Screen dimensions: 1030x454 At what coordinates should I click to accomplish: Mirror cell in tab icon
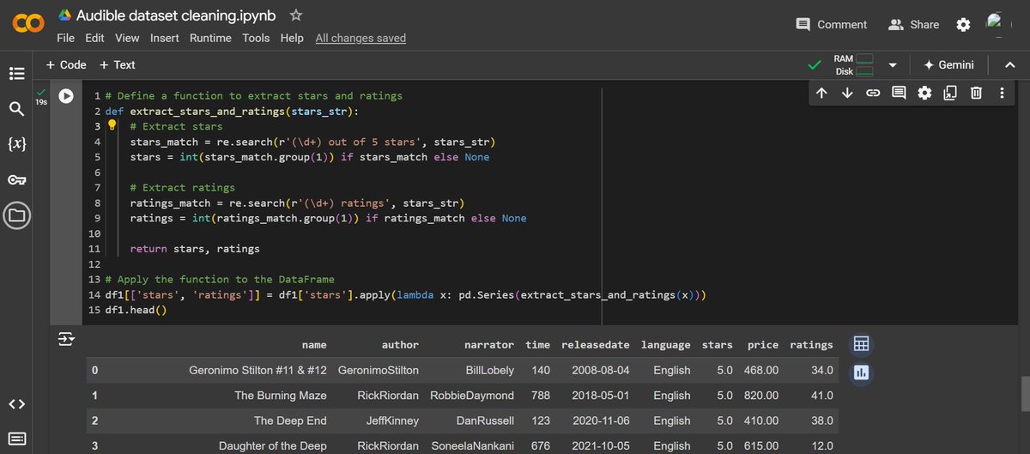pos(950,93)
